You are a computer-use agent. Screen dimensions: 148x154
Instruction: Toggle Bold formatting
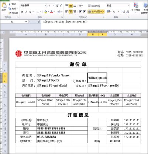[22, 12]
